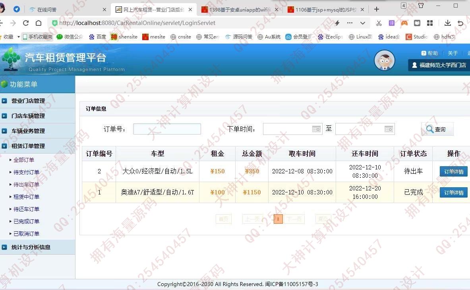Click the 帮助 help link
Screen dimensions: 470x290
(430, 53)
